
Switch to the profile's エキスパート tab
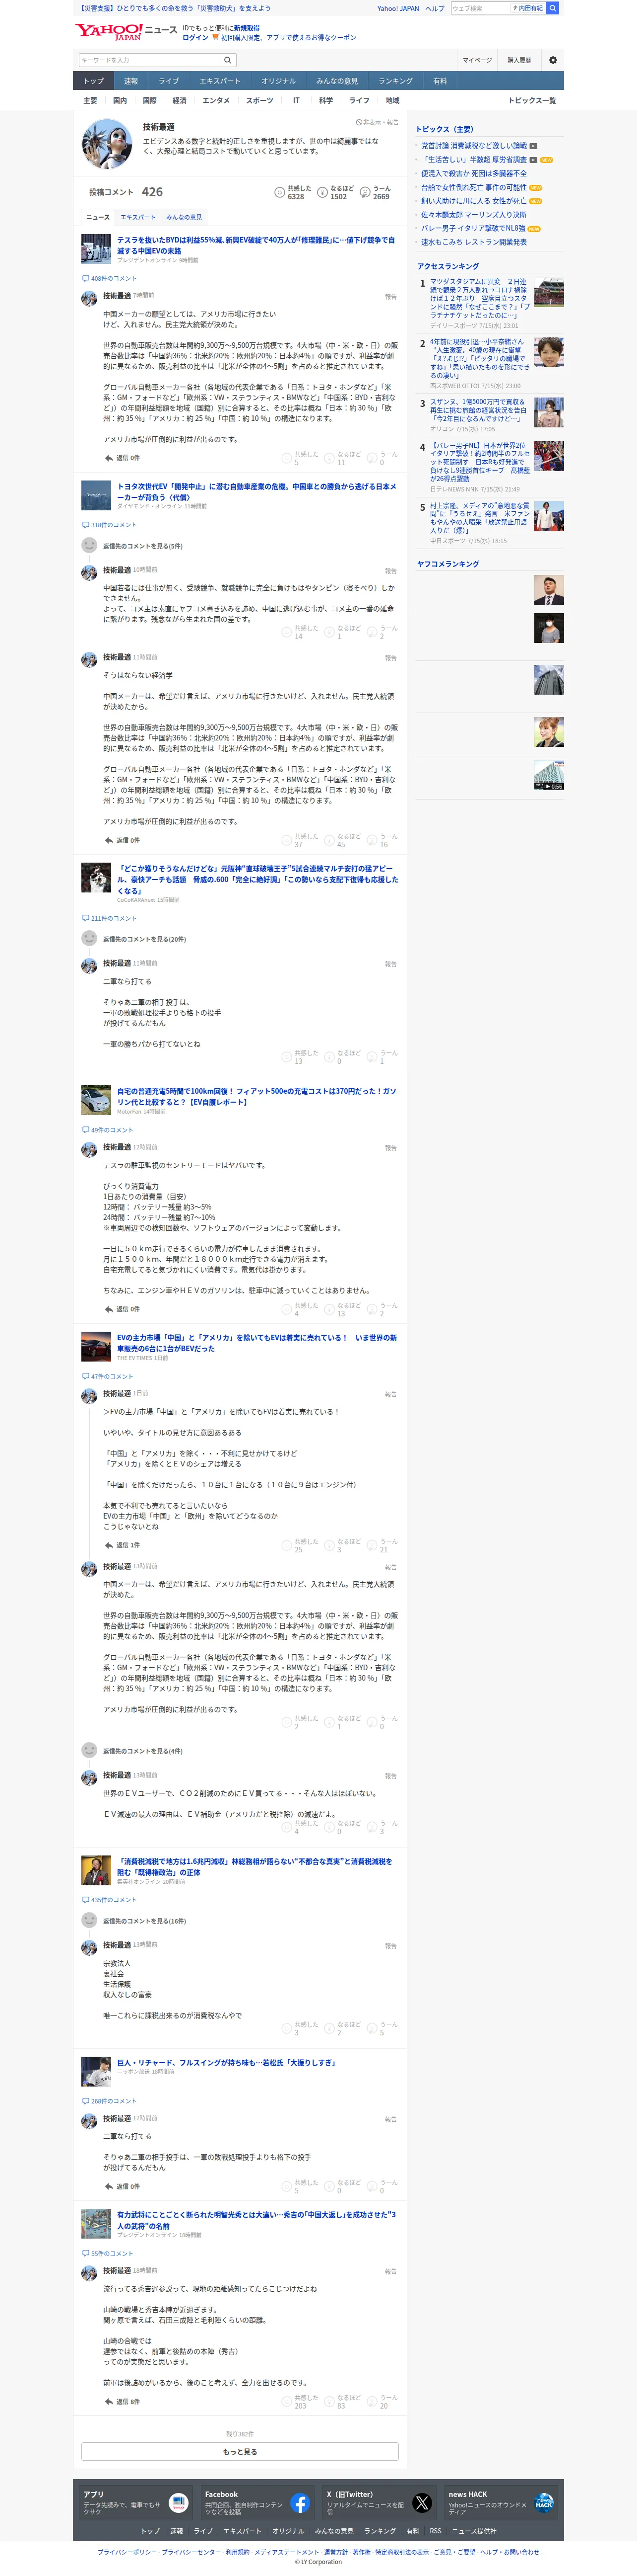click(x=138, y=217)
